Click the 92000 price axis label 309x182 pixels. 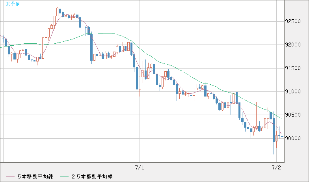coord(293,45)
